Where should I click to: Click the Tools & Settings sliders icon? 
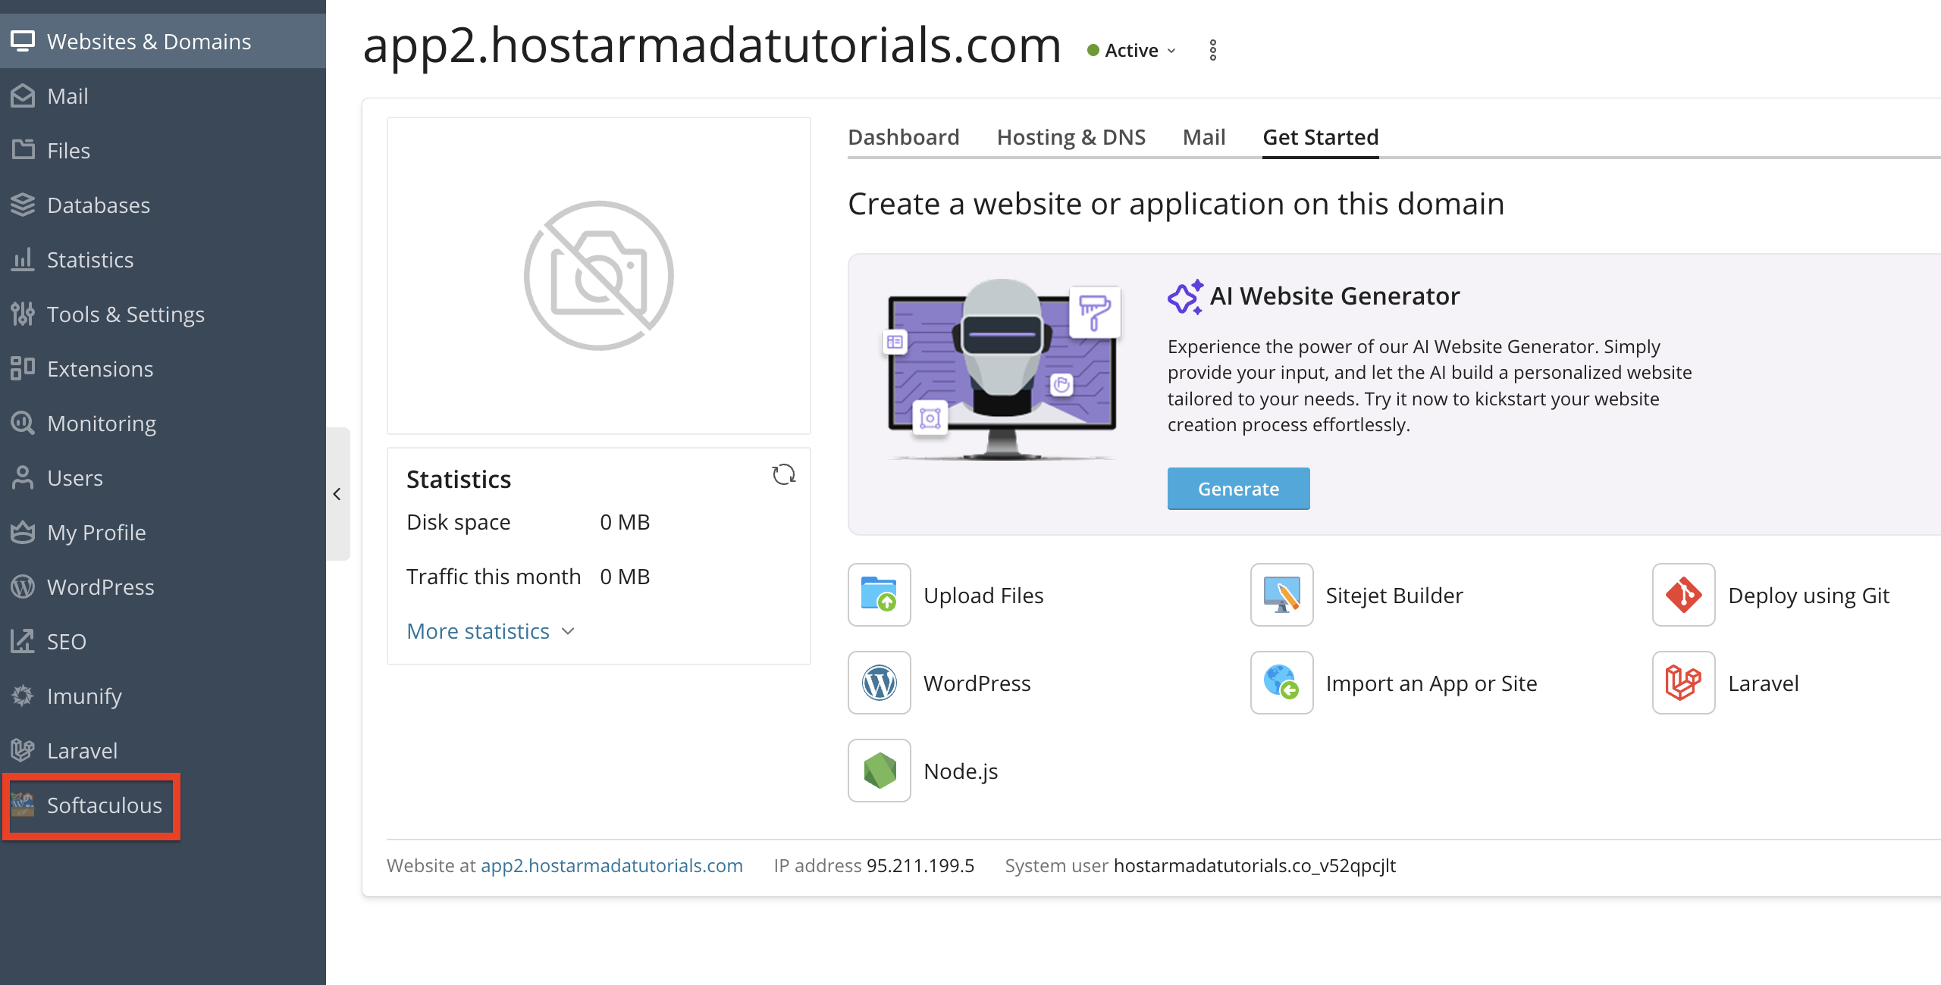[23, 314]
